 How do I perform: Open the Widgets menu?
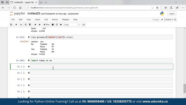point(65,20)
